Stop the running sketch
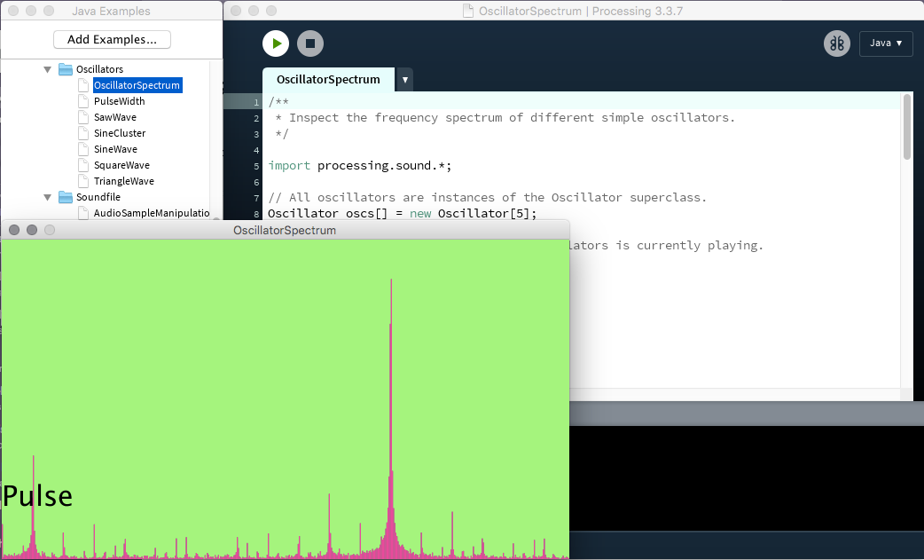 [x=310, y=43]
